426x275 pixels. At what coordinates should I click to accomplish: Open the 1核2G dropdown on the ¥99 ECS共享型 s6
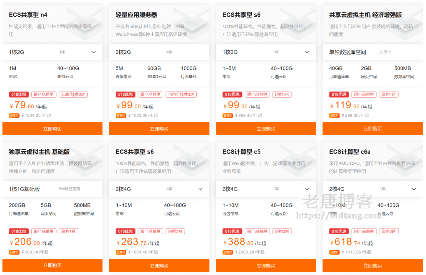click(x=307, y=52)
